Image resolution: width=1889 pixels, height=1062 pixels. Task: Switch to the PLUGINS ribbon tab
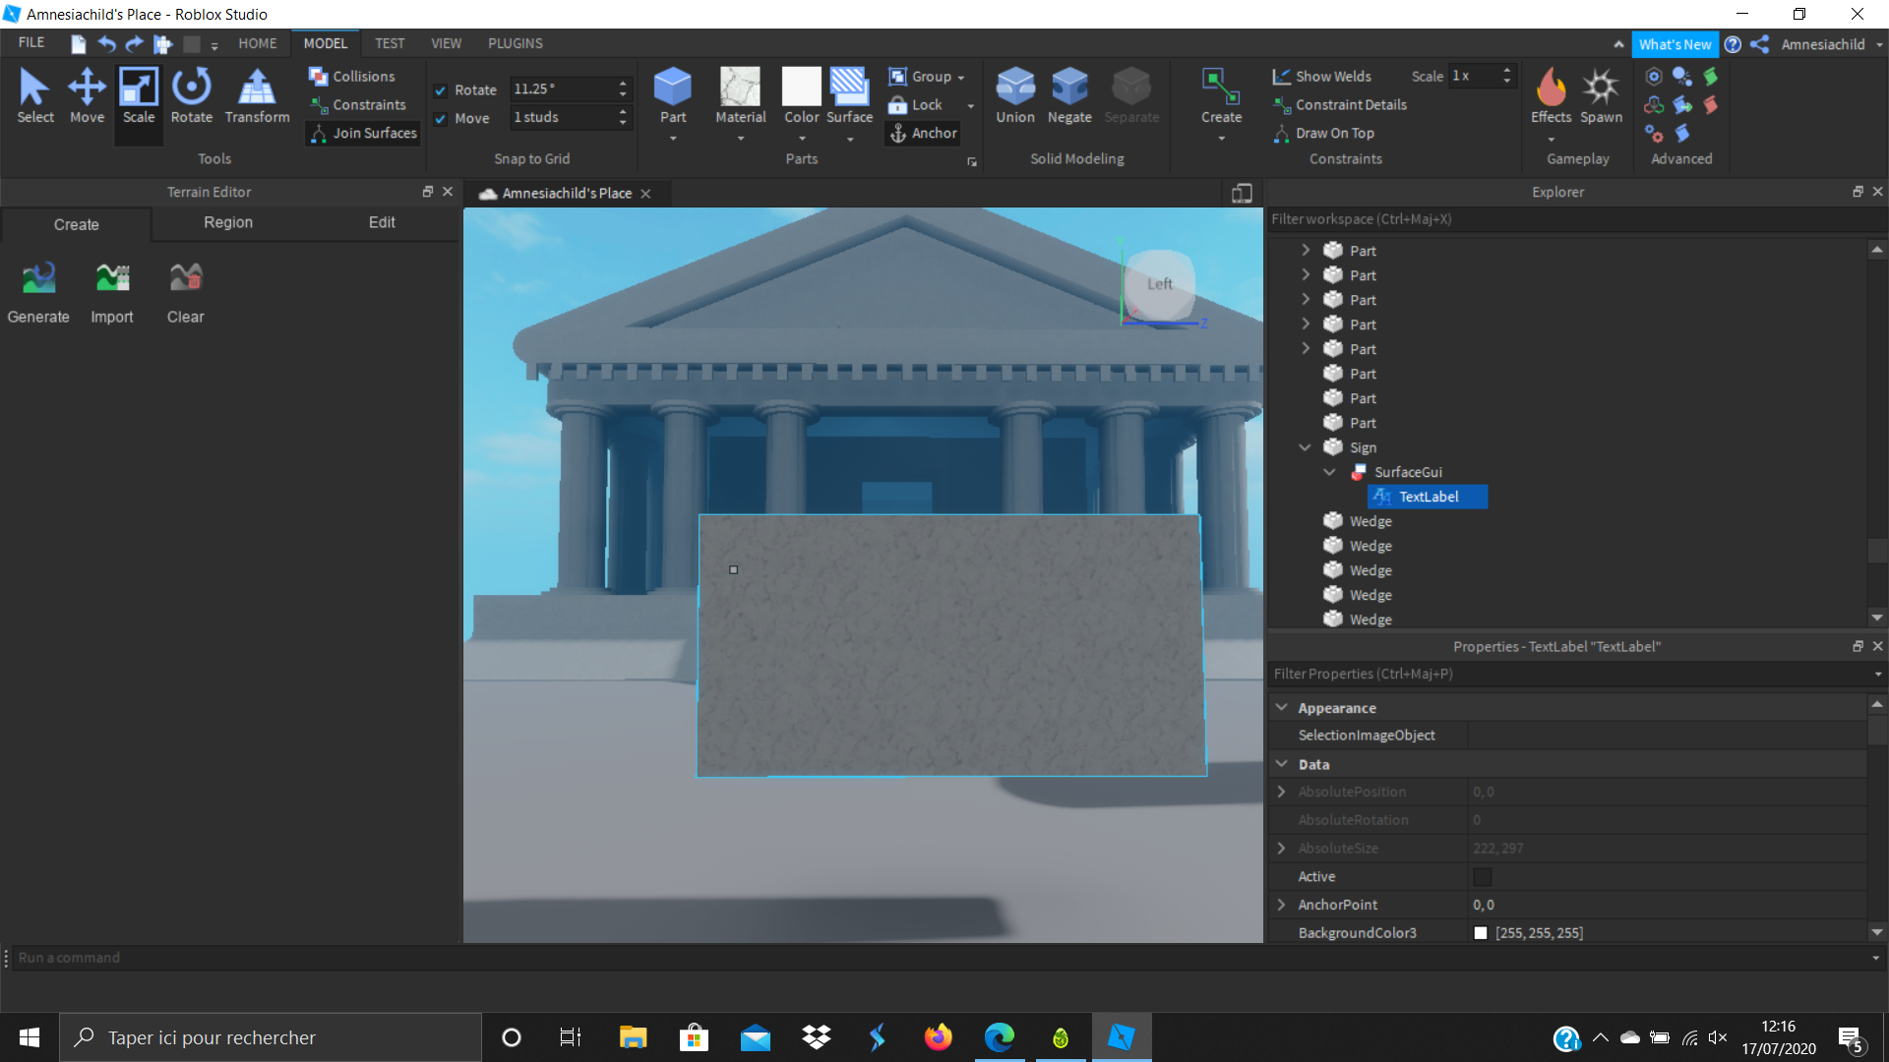[516, 43]
